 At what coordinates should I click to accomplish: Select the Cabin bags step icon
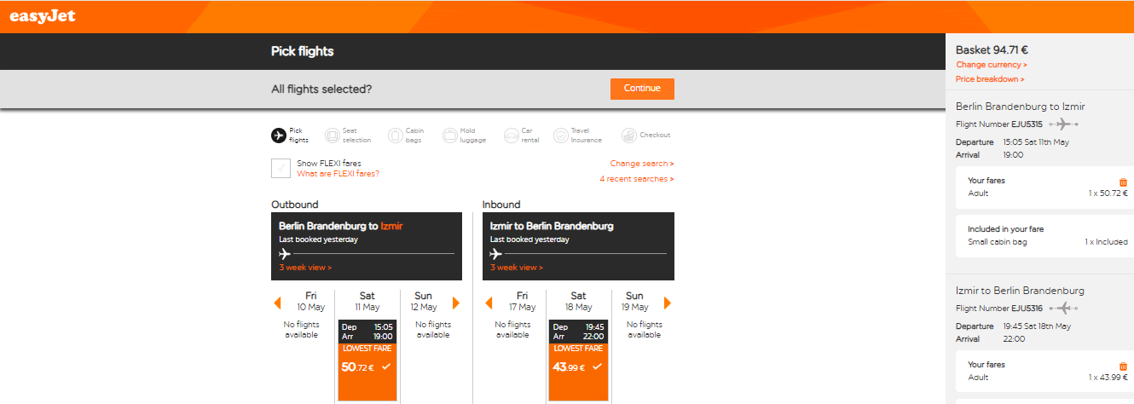tap(395, 135)
